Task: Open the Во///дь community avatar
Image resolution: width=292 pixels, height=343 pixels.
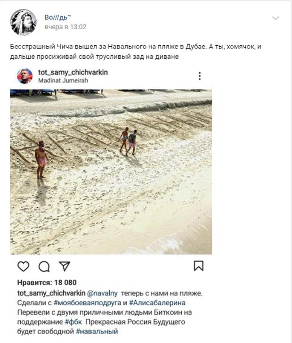Action: pyautogui.click(x=23, y=22)
